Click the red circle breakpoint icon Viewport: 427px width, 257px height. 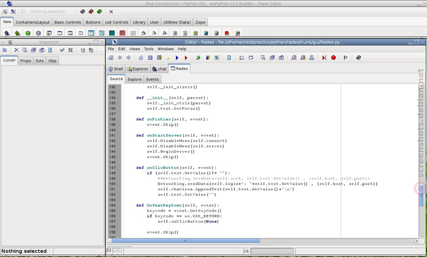coord(333,58)
